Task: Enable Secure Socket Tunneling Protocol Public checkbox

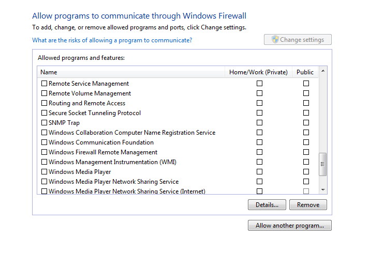Action: coord(306,113)
